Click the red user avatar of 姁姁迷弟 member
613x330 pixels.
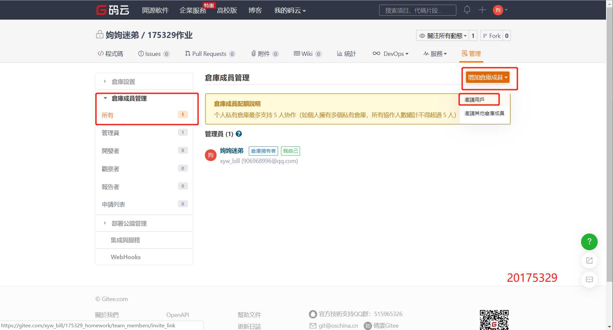tap(211, 155)
